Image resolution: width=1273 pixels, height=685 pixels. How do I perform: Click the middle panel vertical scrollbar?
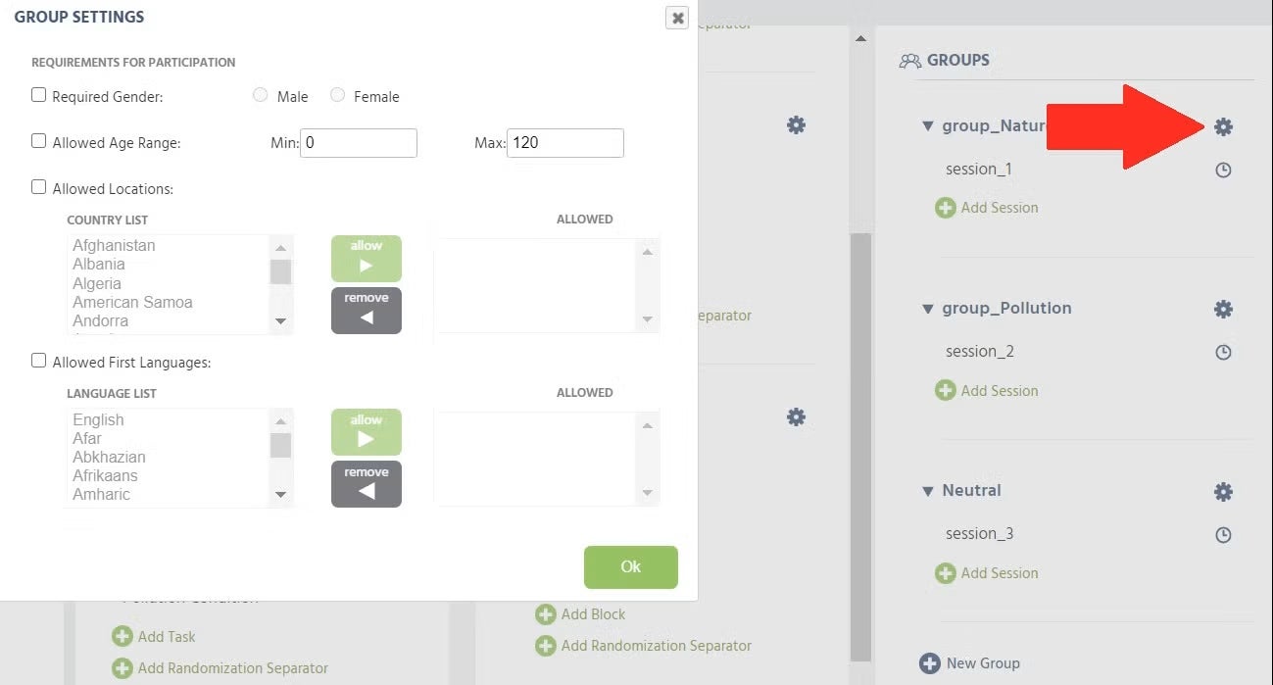coord(860,446)
